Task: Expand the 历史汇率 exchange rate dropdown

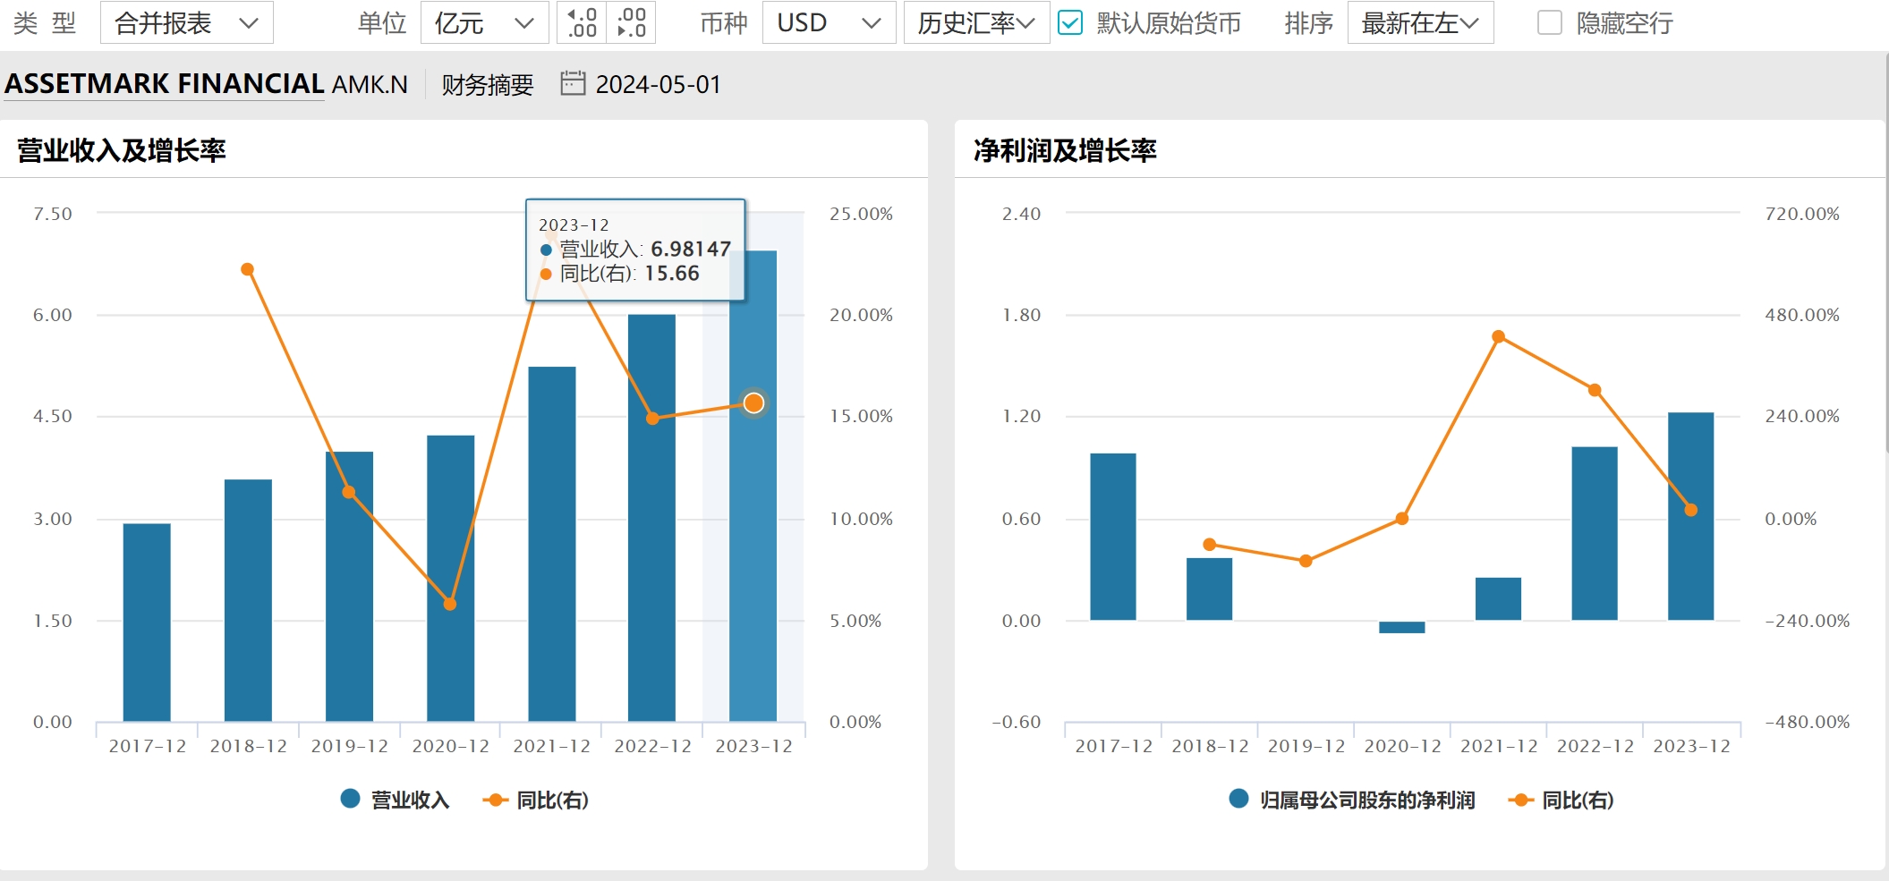Action: 975,22
